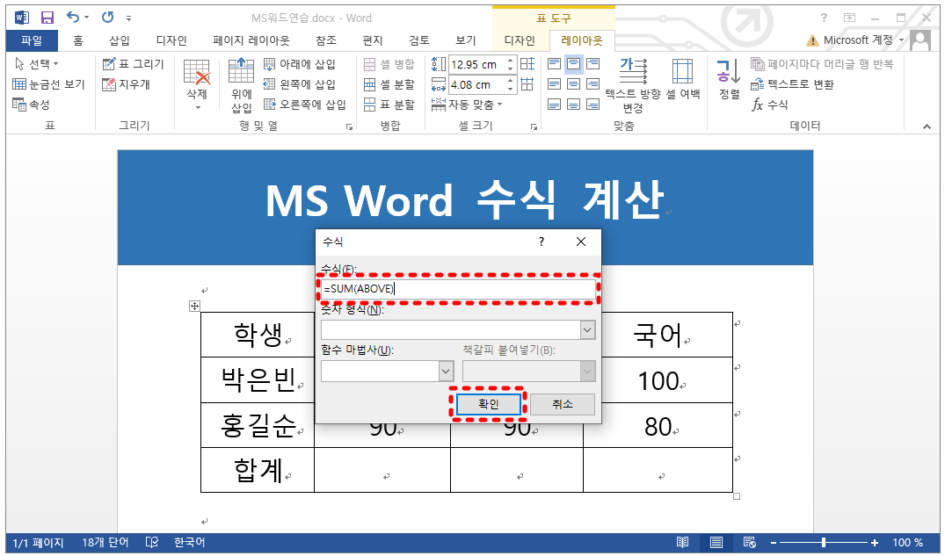The width and height of the screenshot is (945, 556).
Task: Switch to read mode view in status bar
Action: click(x=682, y=543)
